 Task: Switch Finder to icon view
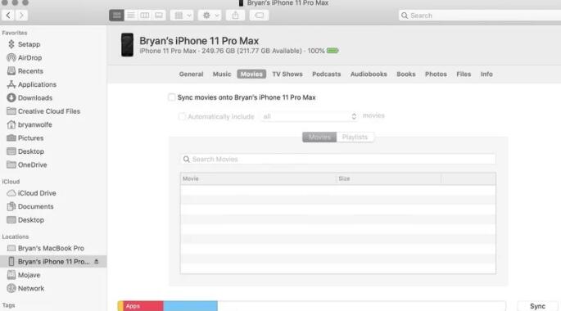coord(116,16)
